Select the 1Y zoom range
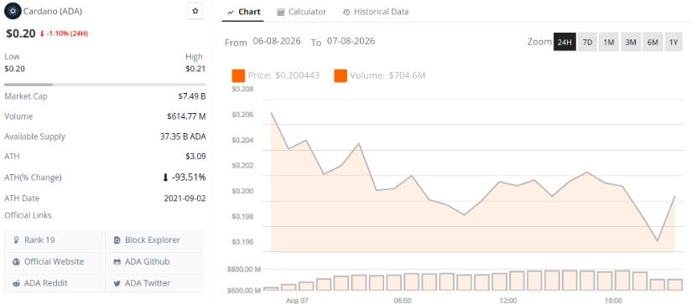The width and height of the screenshot is (692, 304). point(674,43)
